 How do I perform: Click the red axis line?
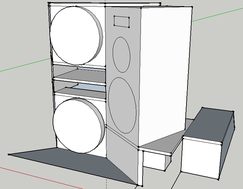click(x=41, y=178)
